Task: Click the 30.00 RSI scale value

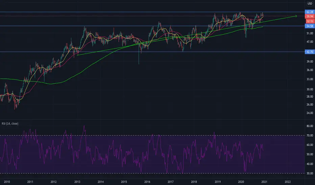Action: point(310,174)
